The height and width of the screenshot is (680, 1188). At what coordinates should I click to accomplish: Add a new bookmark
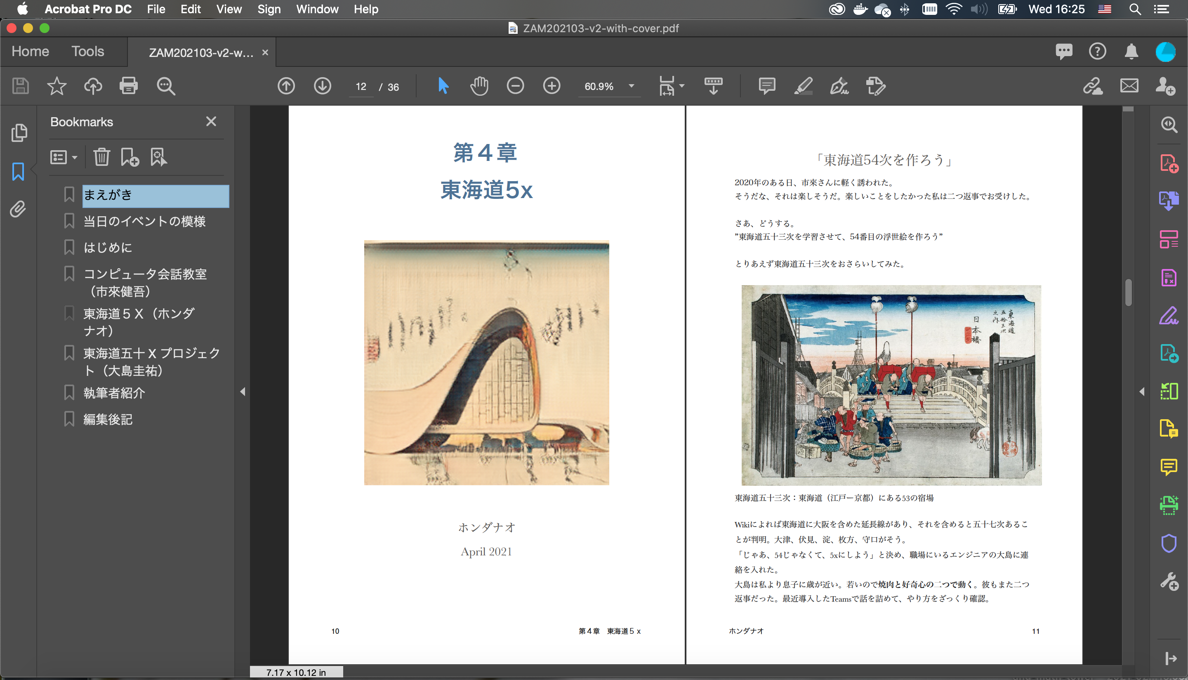click(129, 157)
